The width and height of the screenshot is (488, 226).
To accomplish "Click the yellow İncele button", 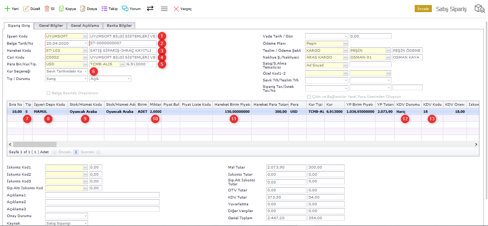I will tap(423, 9).
